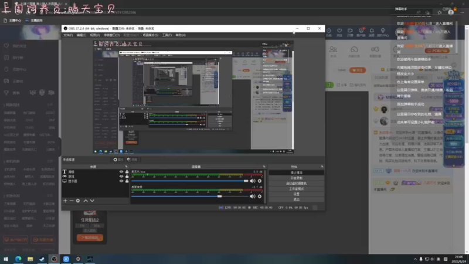The image size is (469, 264).
Task: Move the source up with the up arrow
Action: 86,201
